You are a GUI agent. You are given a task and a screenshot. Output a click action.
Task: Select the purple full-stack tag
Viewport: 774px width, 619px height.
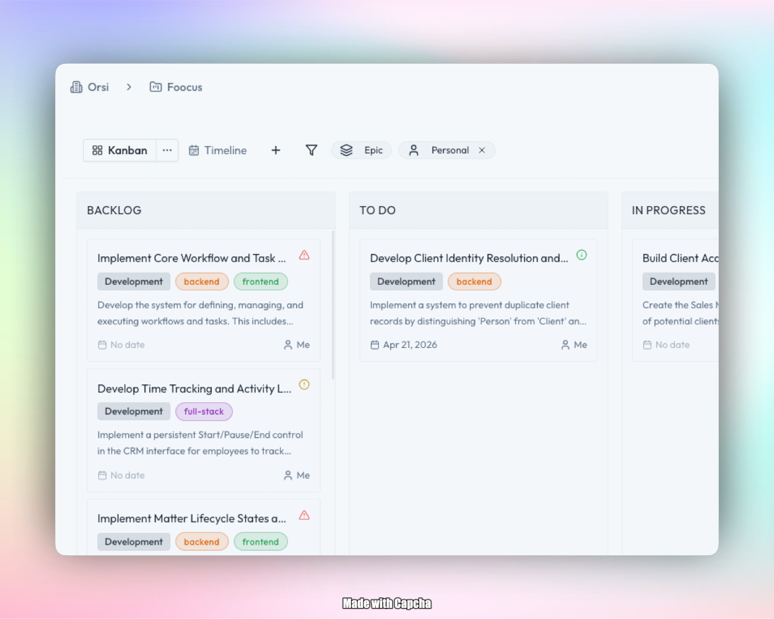[204, 411]
